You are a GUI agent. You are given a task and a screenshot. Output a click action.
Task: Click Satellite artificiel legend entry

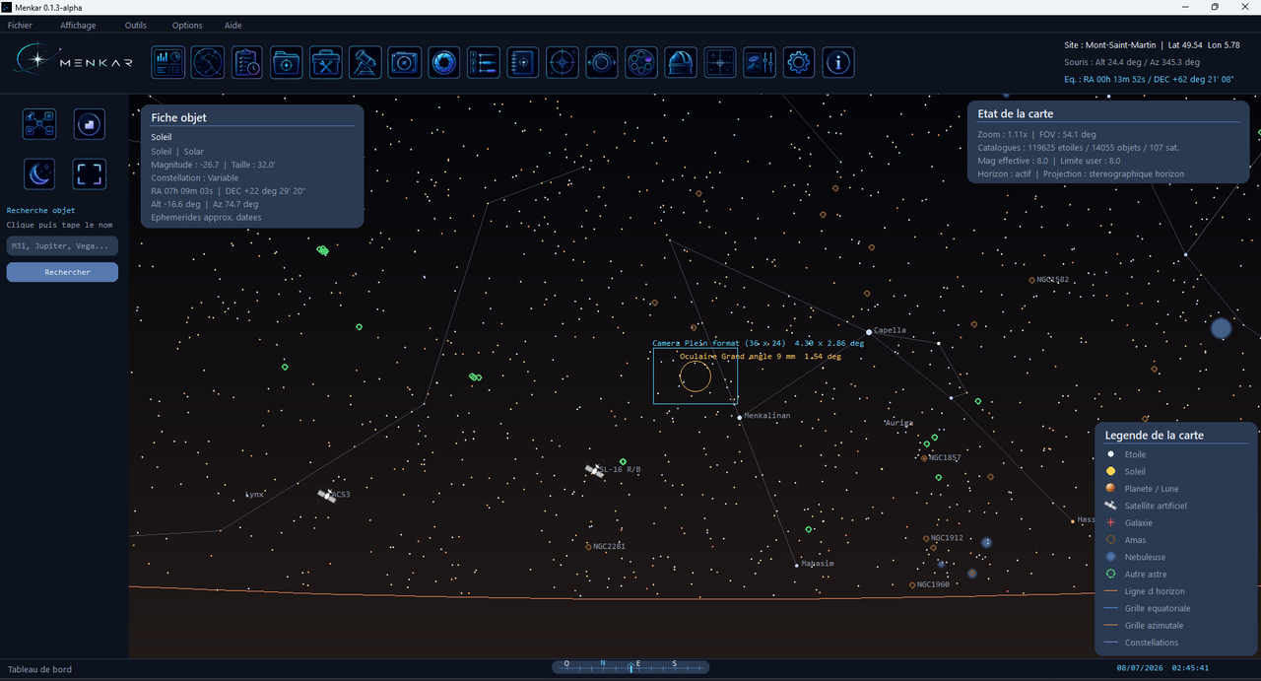click(1156, 506)
